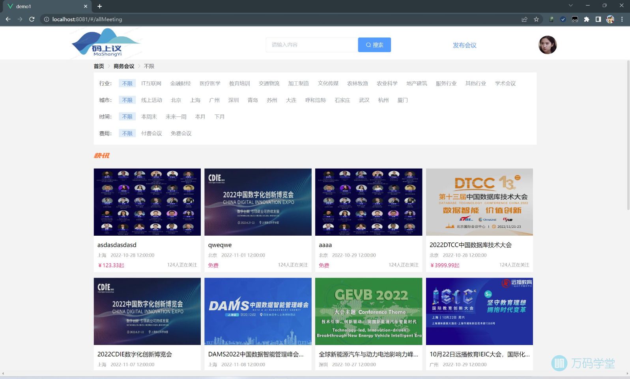Filter fee by 免费会议
The height and width of the screenshot is (379, 630).
click(181, 133)
